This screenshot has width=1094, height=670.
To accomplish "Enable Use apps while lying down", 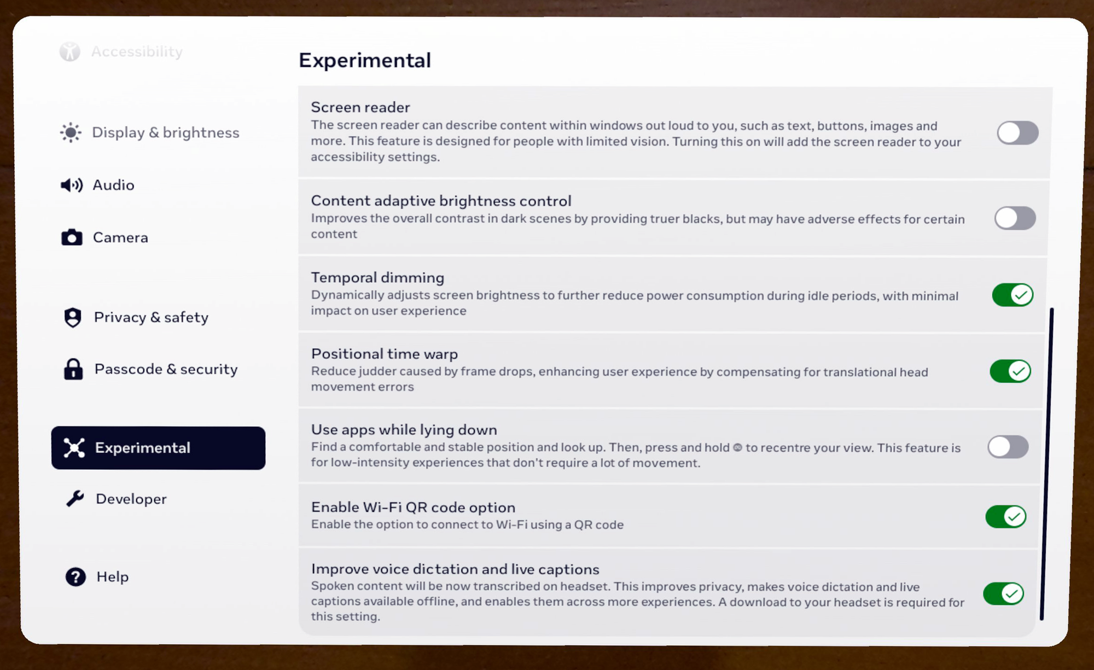I will tap(1008, 447).
